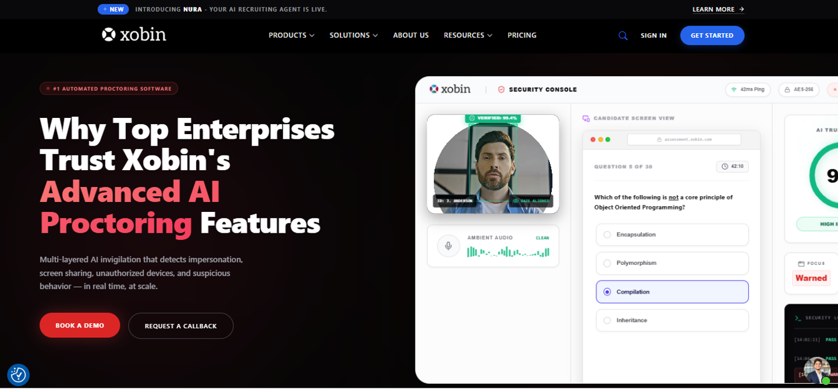The height and width of the screenshot is (389, 838).
Task: Click the red dot in mock browser window
Action: click(x=593, y=139)
